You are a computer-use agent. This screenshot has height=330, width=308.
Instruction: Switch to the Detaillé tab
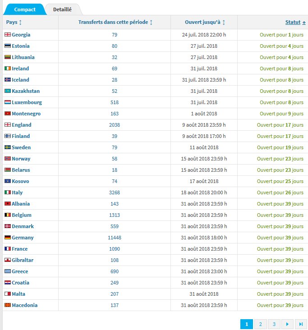pos(62,9)
